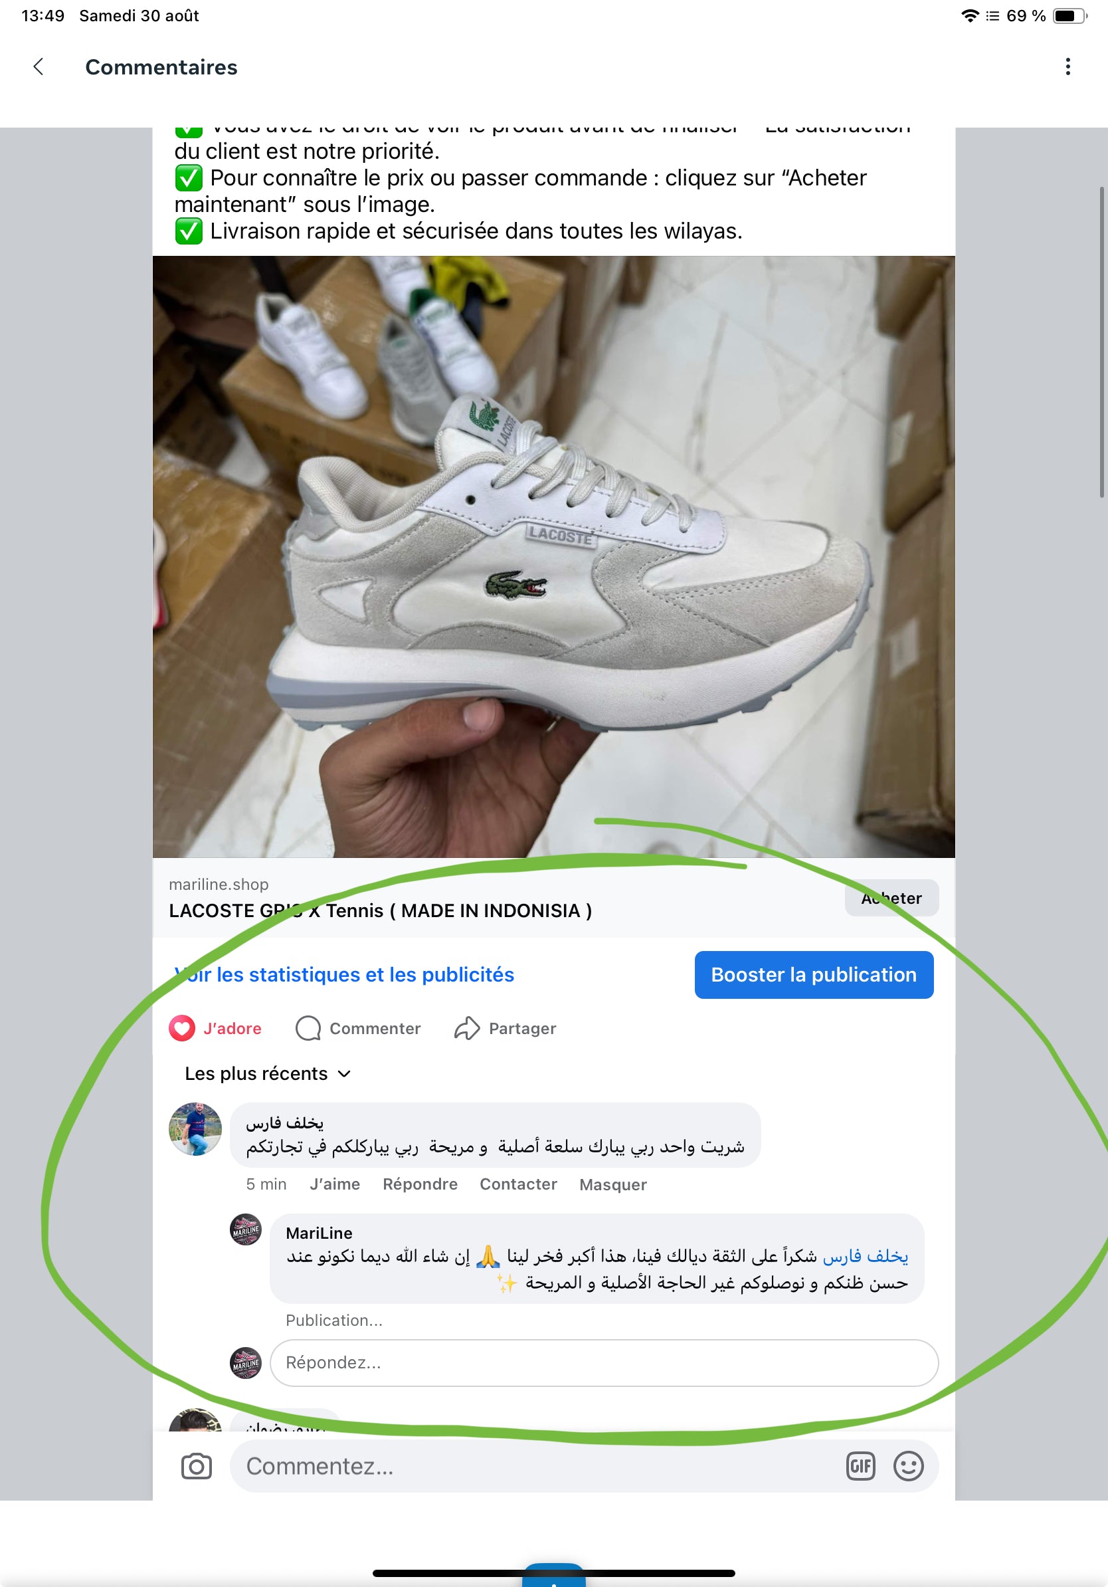This screenshot has height=1587, width=1108.
Task: Tap the Partager share arrow icon
Action: point(467,1029)
